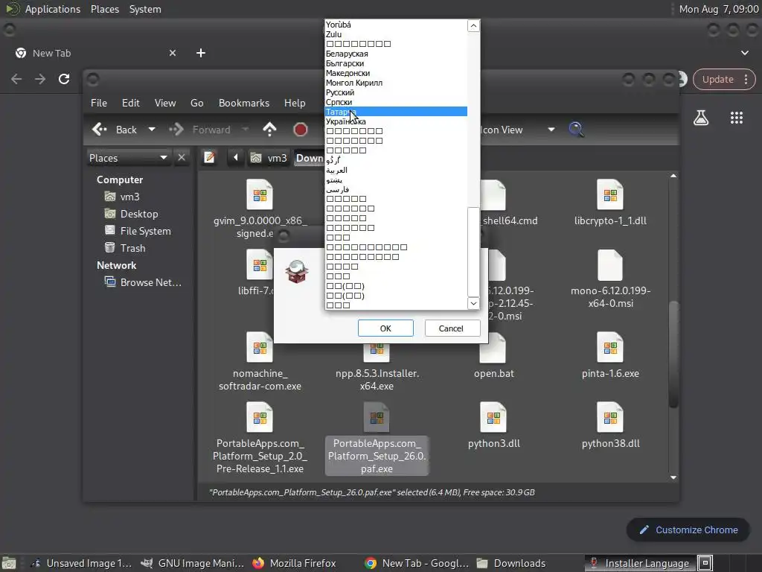Toggle the location edit pencil icon
Screen dimensions: 762x572
(x=209, y=158)
